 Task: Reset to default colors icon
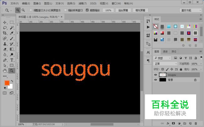coord(5,88)
